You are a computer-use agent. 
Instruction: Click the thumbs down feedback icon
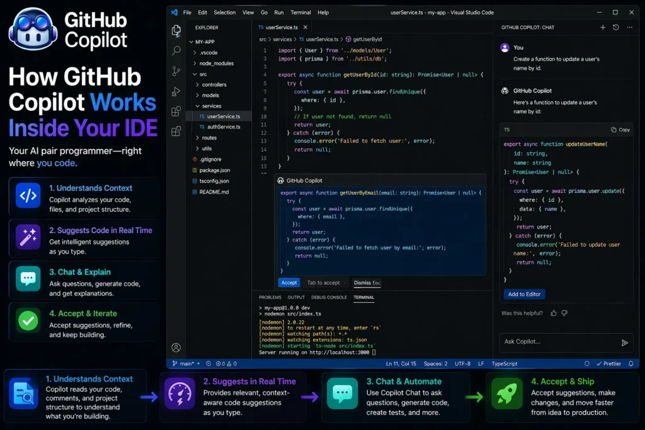tap(565, 314)
